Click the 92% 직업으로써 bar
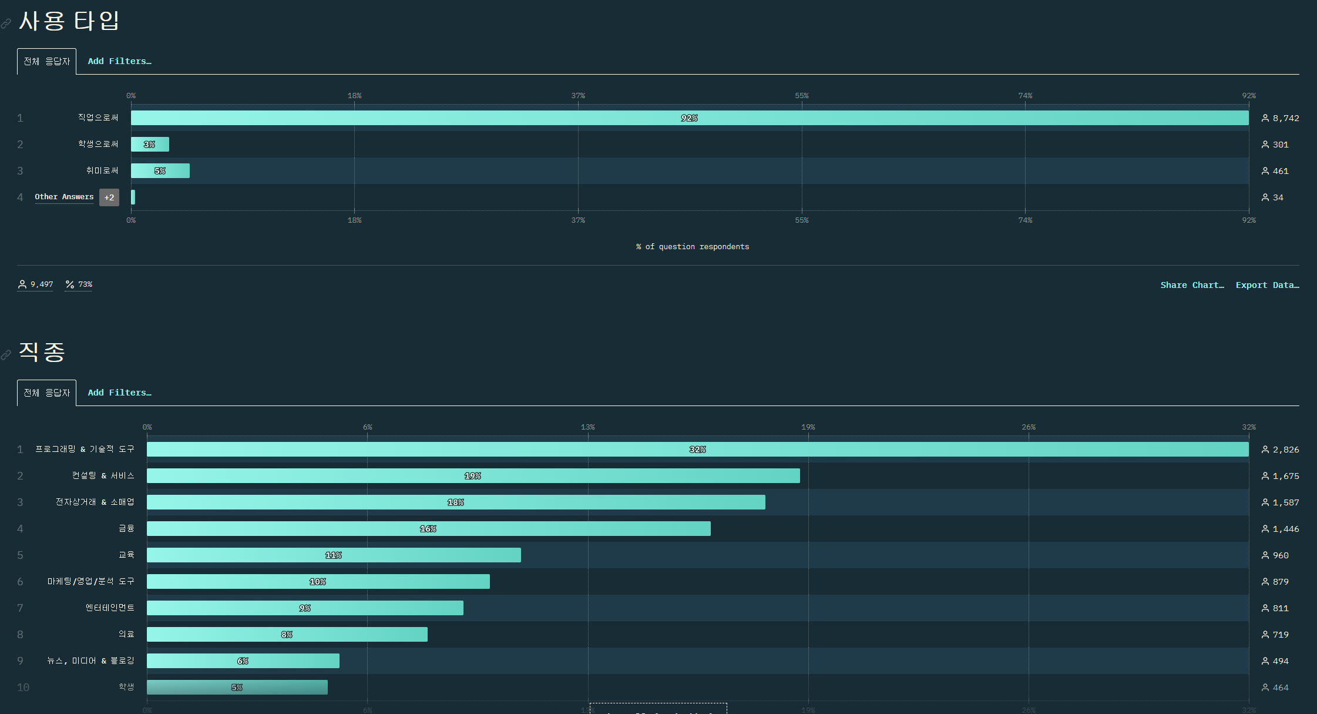The height and width of the screenshot is (714, 1317). (689, 118)
